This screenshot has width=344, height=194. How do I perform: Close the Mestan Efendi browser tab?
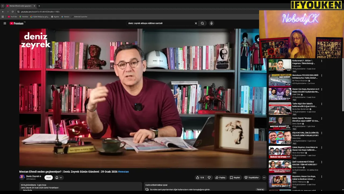[x=34, y=6]
